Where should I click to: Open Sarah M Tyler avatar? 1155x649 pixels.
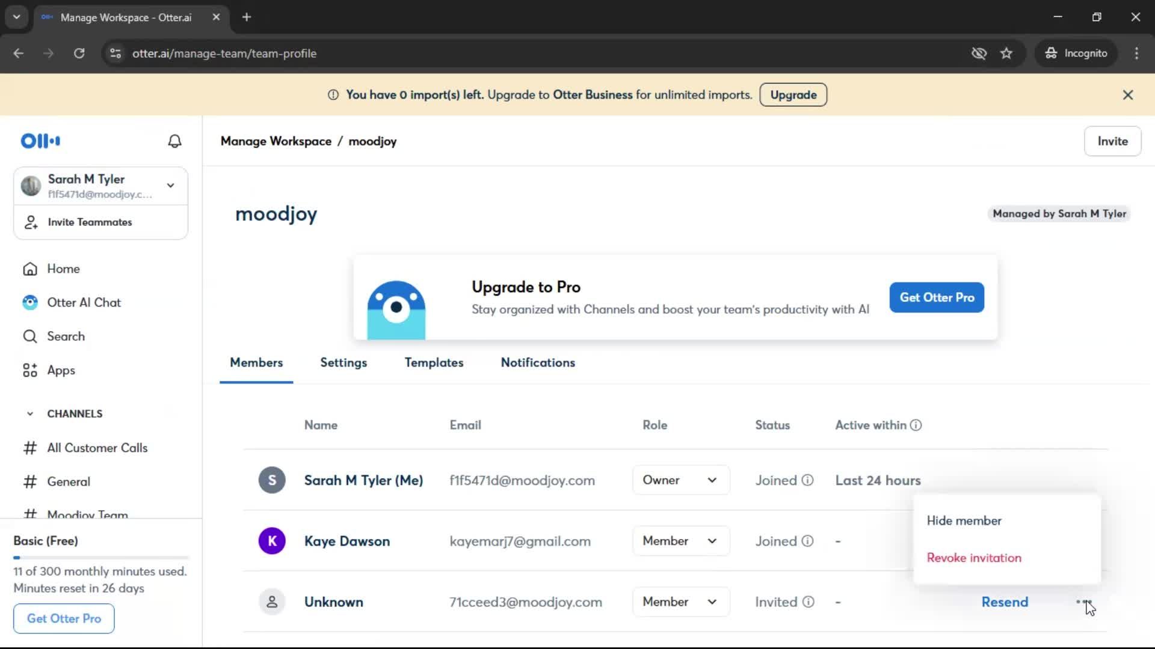click(31, 186)
